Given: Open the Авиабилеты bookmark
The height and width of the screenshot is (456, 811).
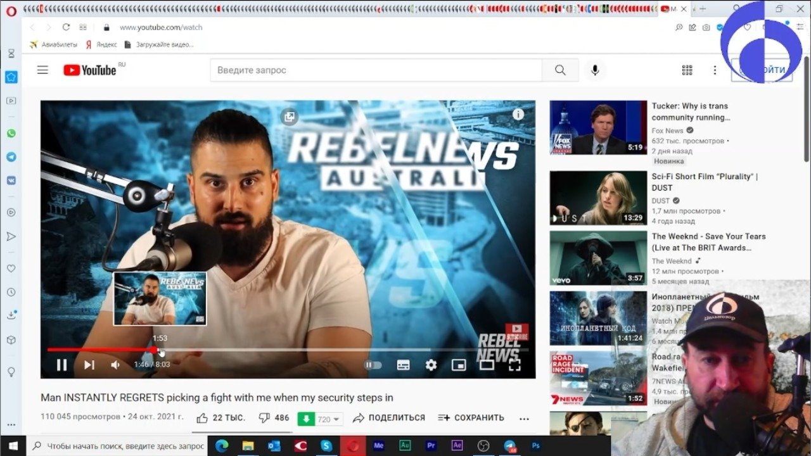Looking at the screenshot, I should (53, 45).
